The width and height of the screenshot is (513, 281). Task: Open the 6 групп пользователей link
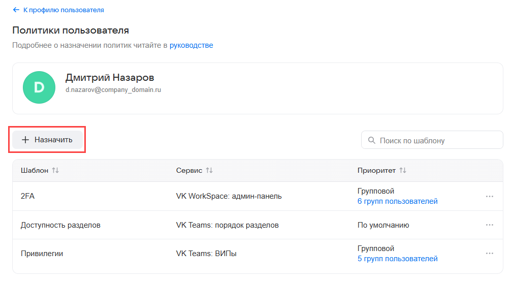coord(397,201)
